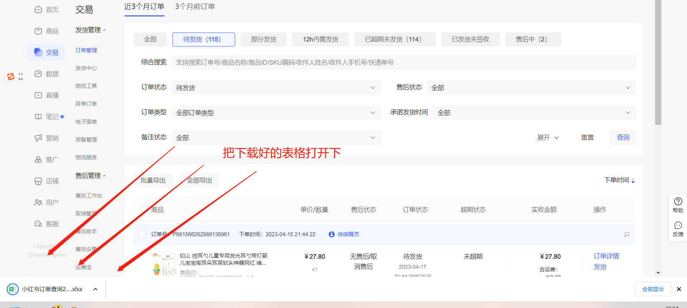Screen dimensions: 687x308
Task: Open the 直播 livestream sidebar icon
Action: [38, 95]
